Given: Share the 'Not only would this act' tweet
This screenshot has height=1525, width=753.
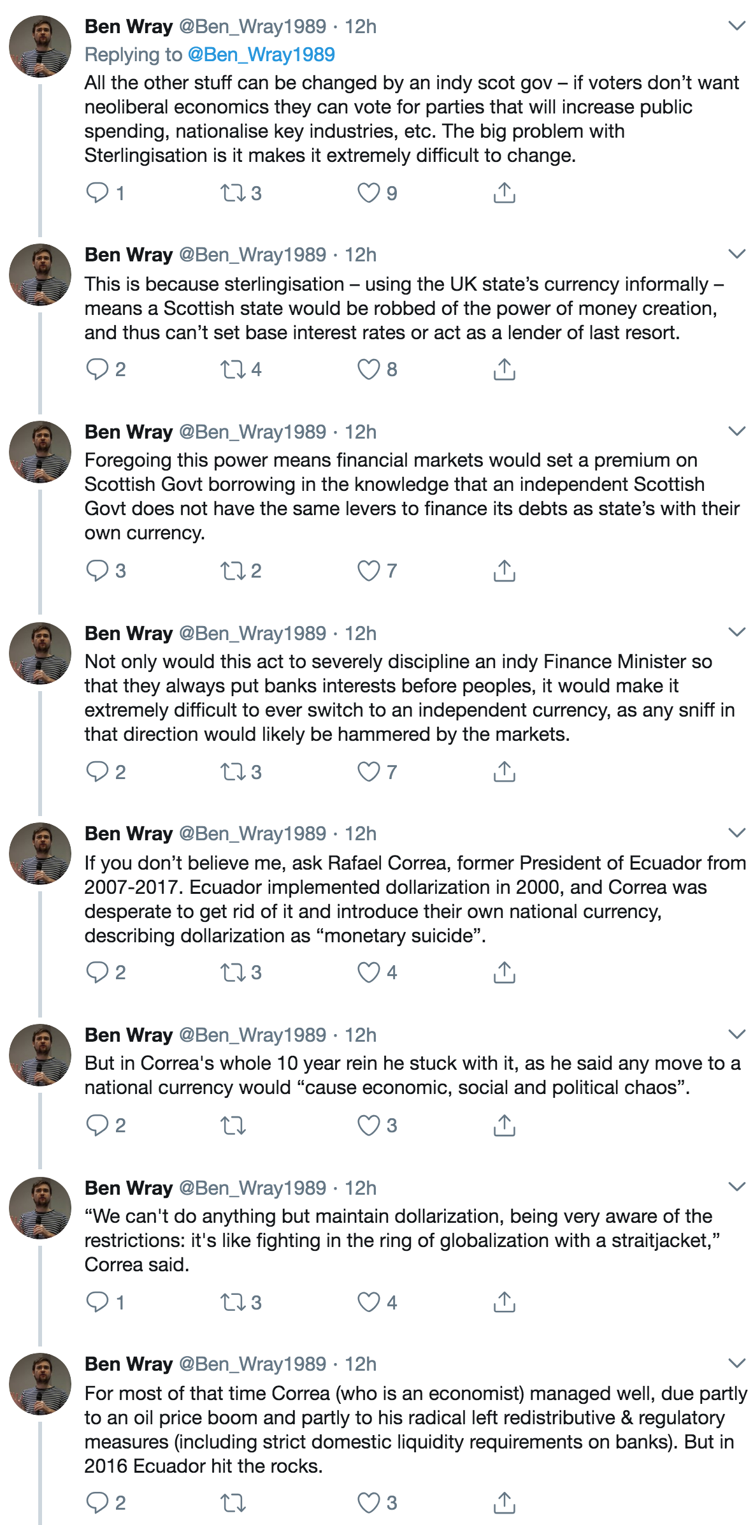Looking at the screenshot, I should [504, 771].
